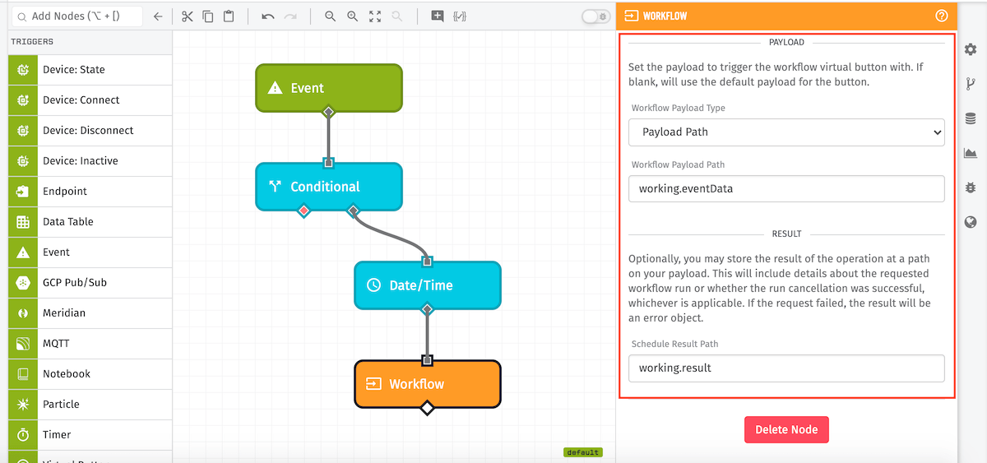
Task: Open the payload template braces icon
Action: coord(460,16)
